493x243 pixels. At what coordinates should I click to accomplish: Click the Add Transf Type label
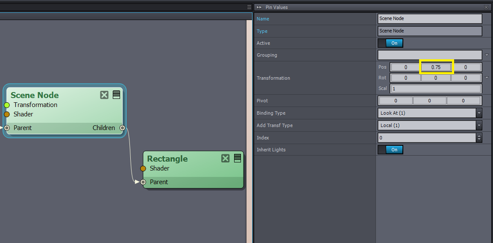(275, 125)
